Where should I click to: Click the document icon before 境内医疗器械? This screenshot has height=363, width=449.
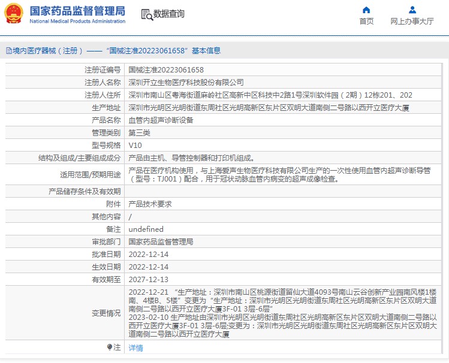pyautogui.click(x=8, y=51)
